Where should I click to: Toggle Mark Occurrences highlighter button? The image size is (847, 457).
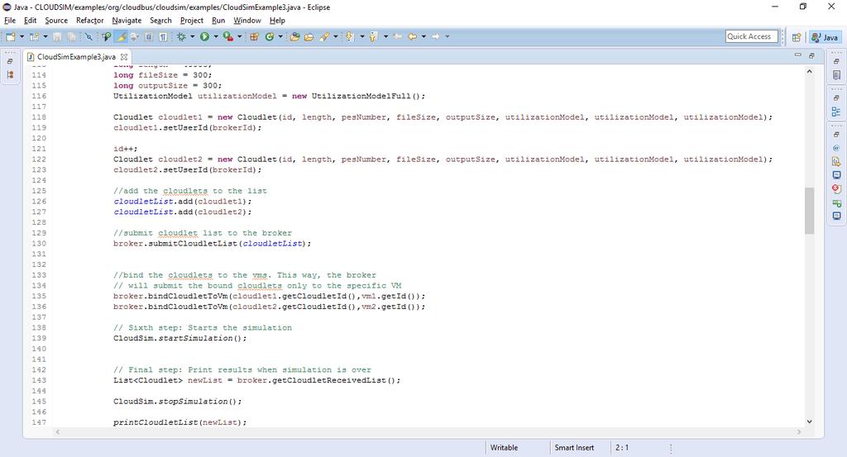point(122,36)
